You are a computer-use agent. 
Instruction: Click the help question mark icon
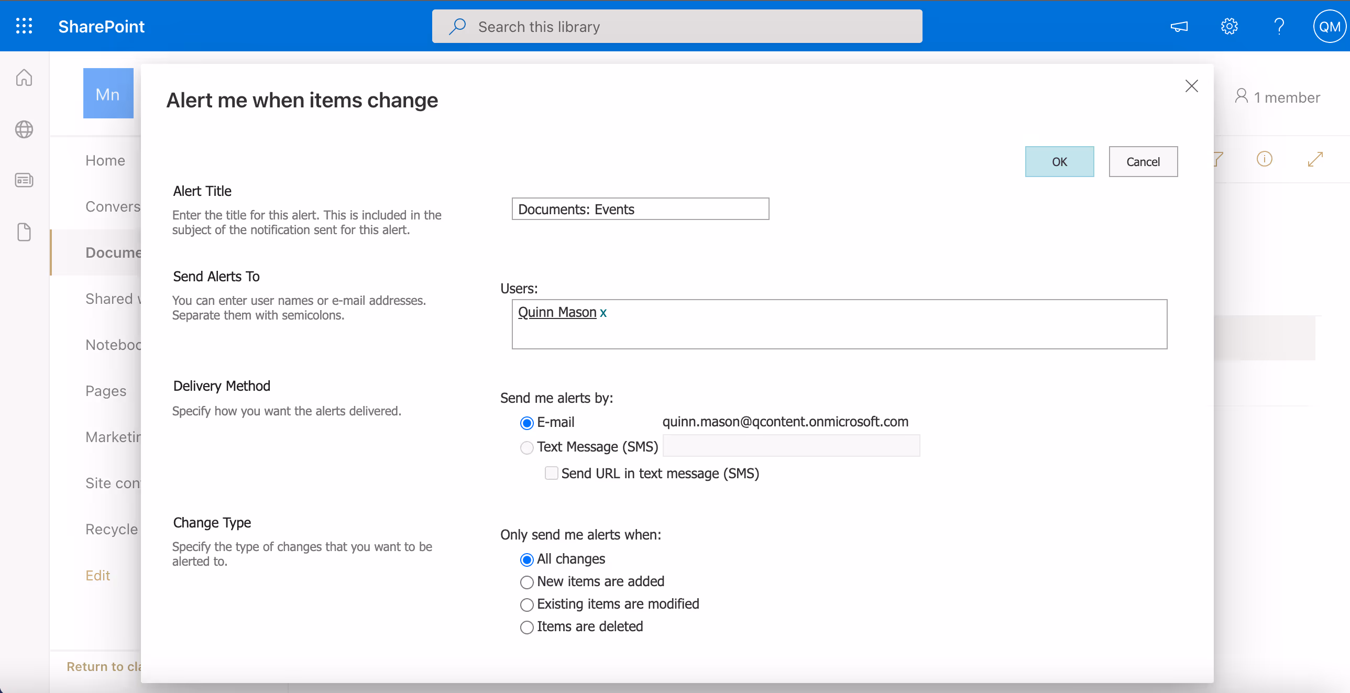[x=1279, y=26]
